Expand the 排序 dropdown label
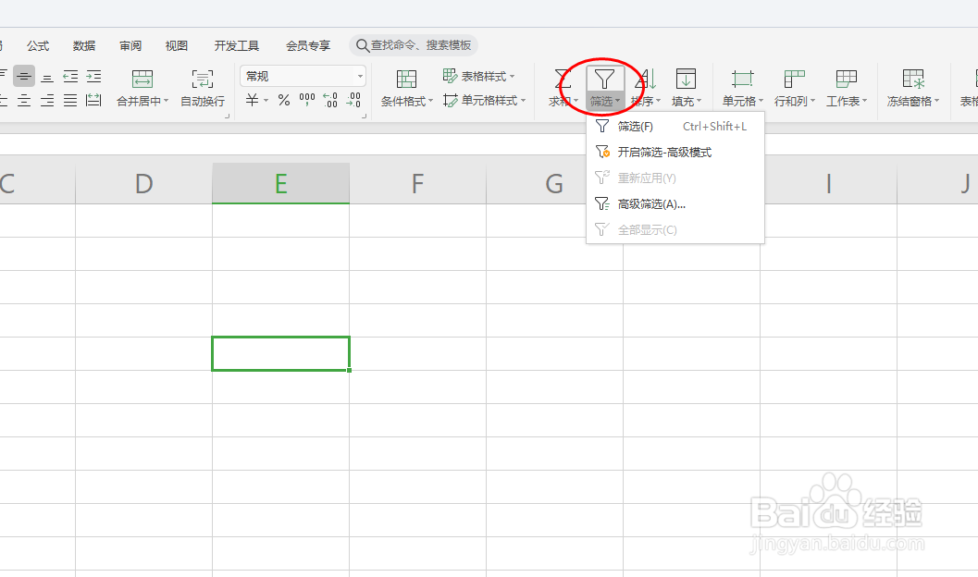This screenshot has width=978, height=577. [x=646, y=101]
